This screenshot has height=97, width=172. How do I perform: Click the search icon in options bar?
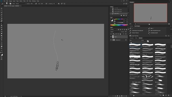[124, 4]
